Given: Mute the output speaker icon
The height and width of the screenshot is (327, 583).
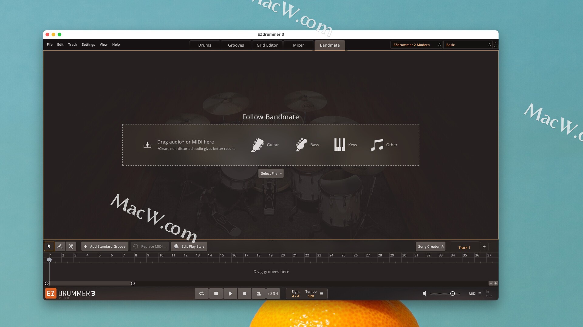Looking at the screenshot, I should pos(424,293).
